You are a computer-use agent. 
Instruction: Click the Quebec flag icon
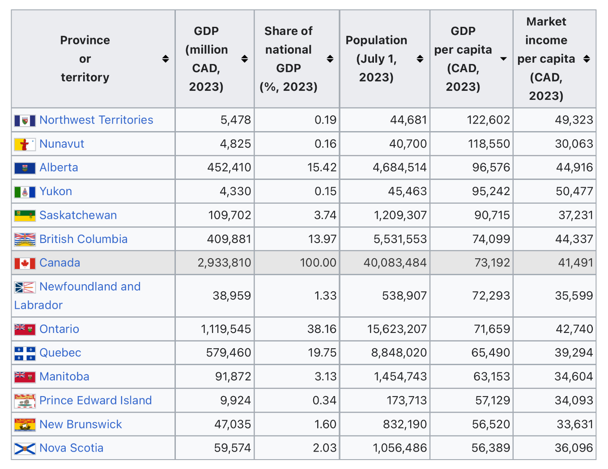(25, 353)
